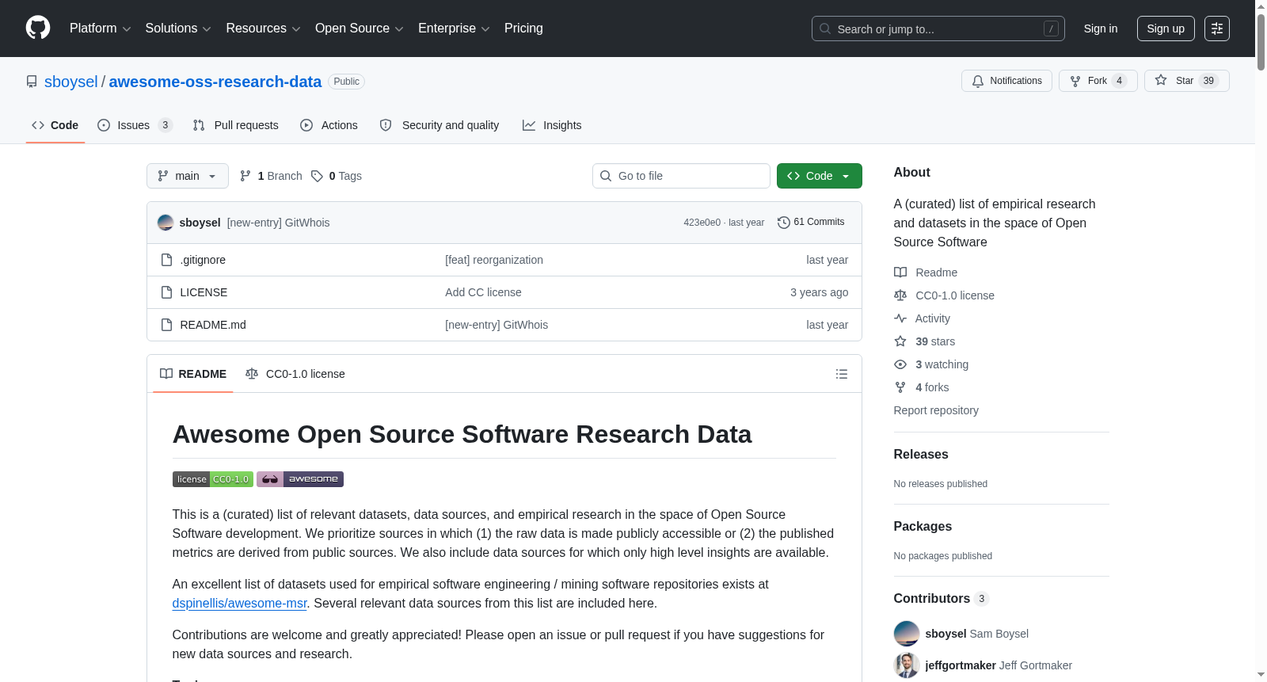Focus the Search or jump to field
Viewport: 1267px width, 682px height.
pyautogui.click(x=938, y=29)
